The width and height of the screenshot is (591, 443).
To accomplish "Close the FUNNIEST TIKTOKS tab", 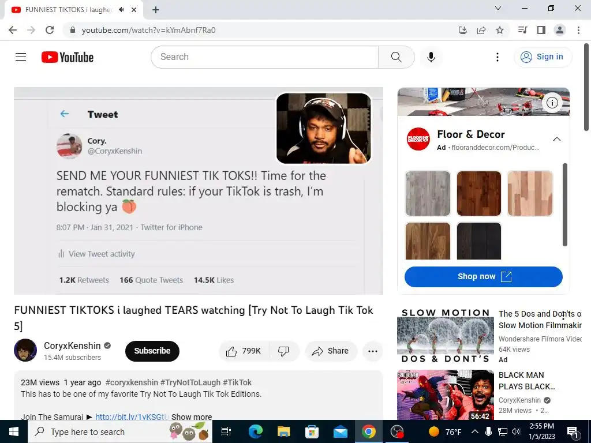I will pos(134,10).
